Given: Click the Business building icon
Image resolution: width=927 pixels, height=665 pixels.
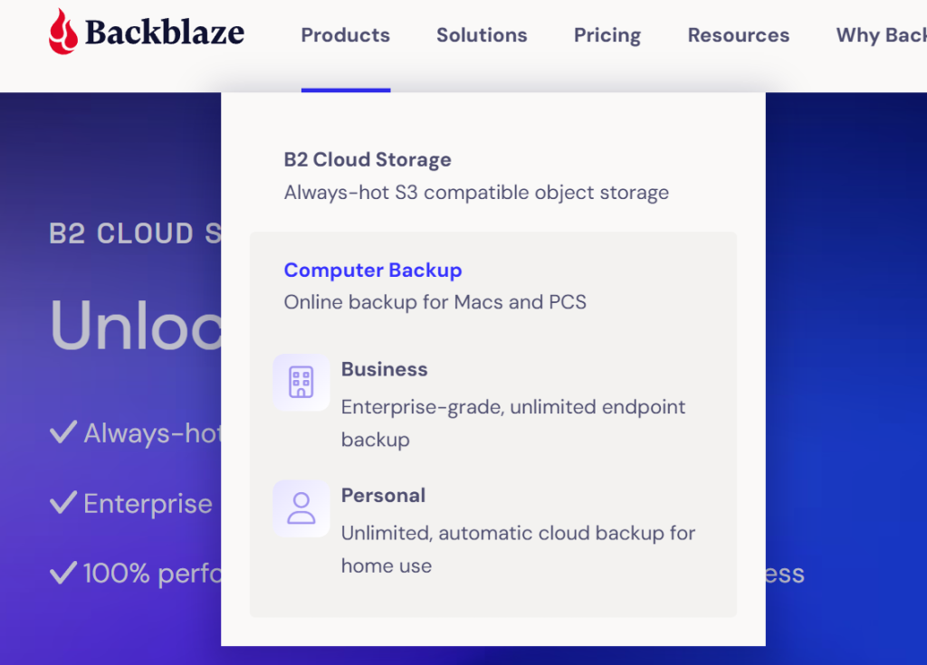Looking at the screenshot, I should click(301, 383).
